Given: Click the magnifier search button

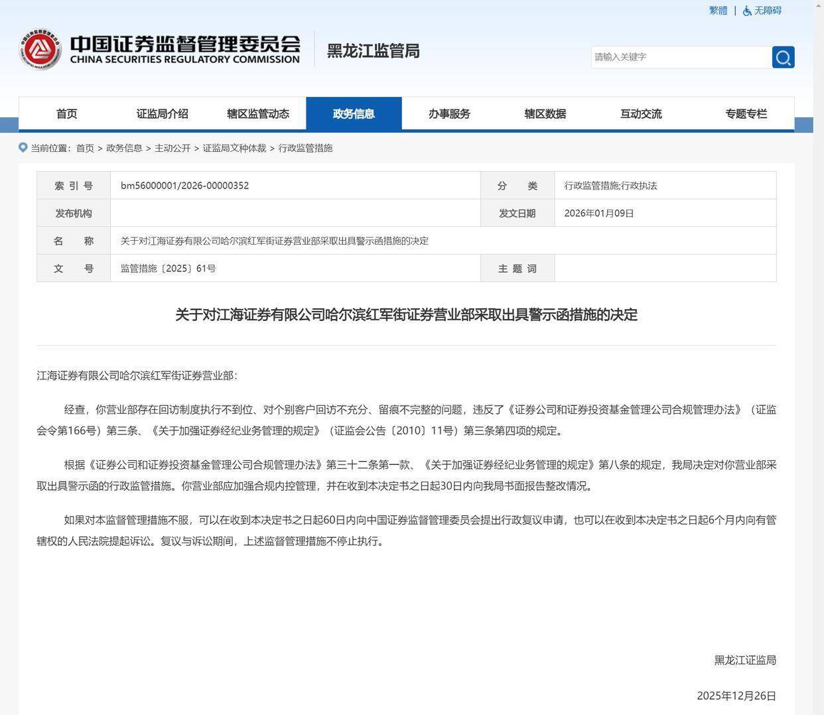Looking at the screenshot, I should click(783, 57).
